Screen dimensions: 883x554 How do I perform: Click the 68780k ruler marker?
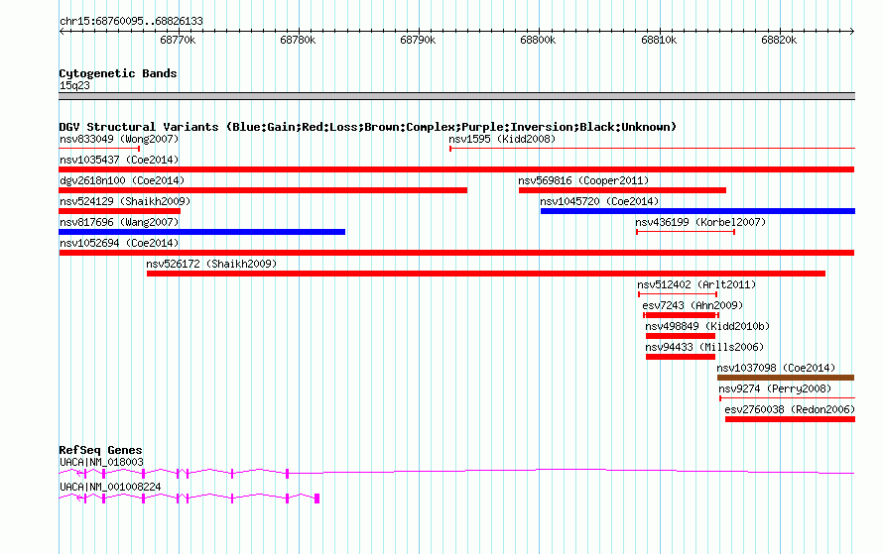[x=298, y=40]
